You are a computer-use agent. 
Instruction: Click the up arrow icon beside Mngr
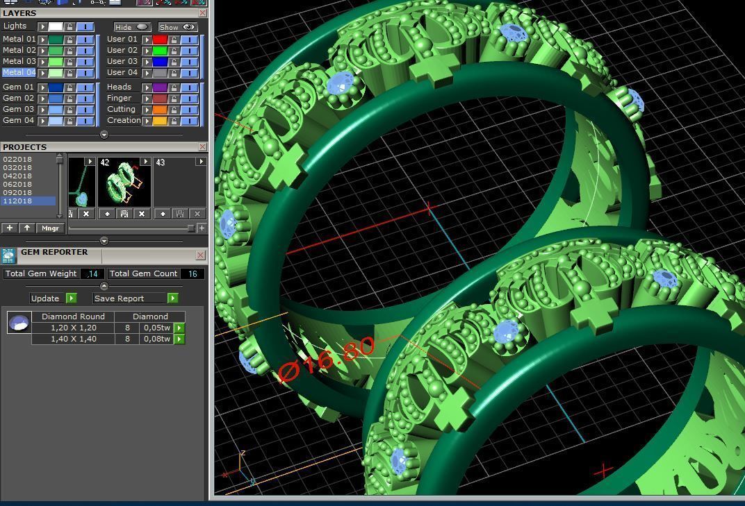pyautogui.click(x=27, y=228)
